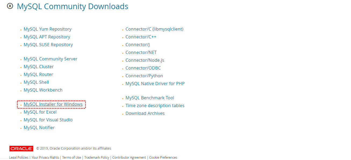Open MySQL APT Repository link
The width and height of the screenshot is (351, 160).
tap(47, 37)
